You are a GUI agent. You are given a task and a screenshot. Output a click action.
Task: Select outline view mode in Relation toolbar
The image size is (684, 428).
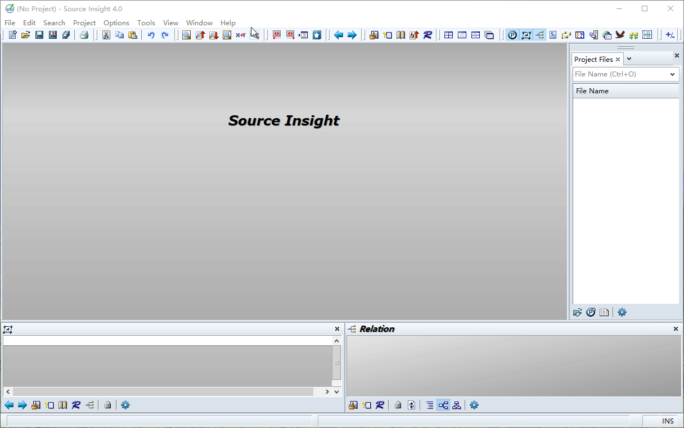coord(430,405)
